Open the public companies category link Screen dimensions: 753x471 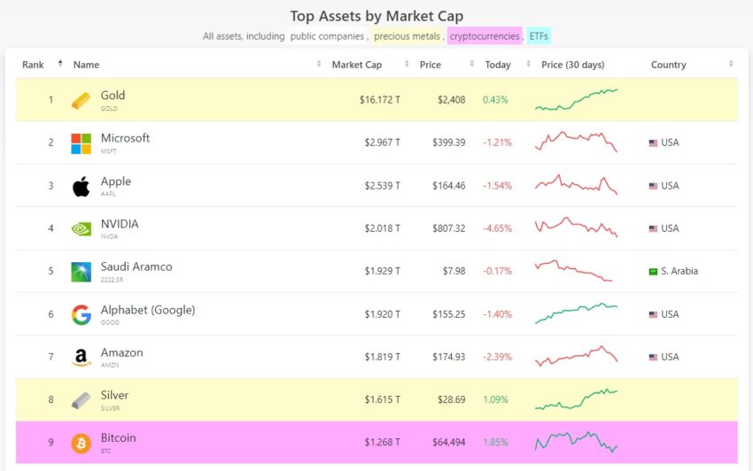coord(327,36)
